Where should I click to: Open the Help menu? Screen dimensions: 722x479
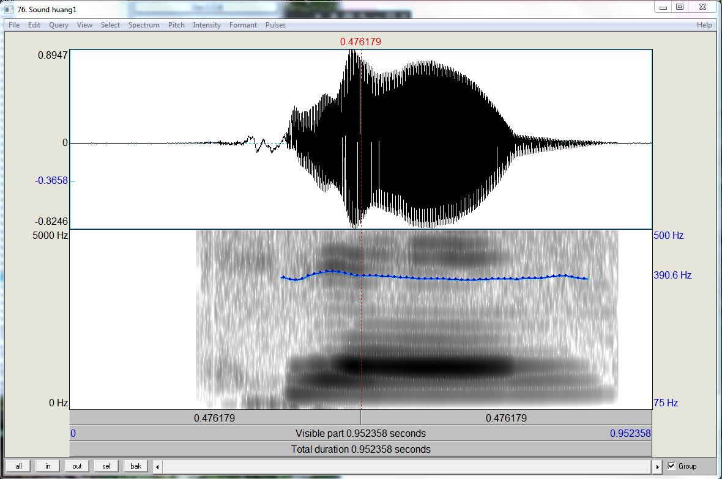click(x=704, y=25)
